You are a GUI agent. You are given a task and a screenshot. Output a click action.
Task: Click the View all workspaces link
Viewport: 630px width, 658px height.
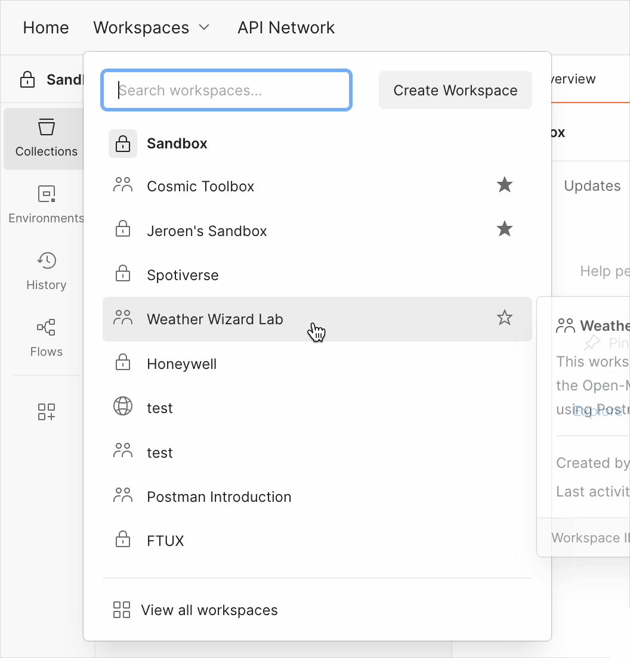click(209, 610)
